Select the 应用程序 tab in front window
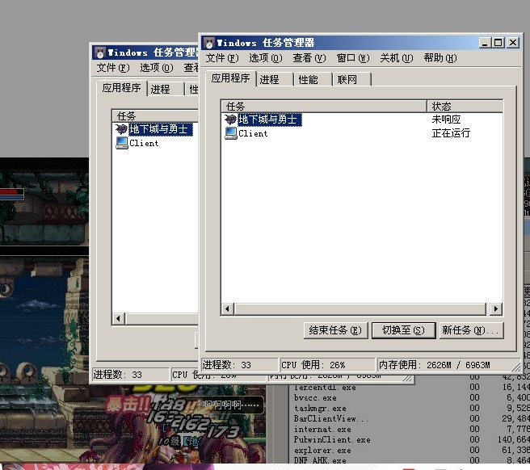The height and width of the screenshot is (470, 530). (x=230, y=78)
